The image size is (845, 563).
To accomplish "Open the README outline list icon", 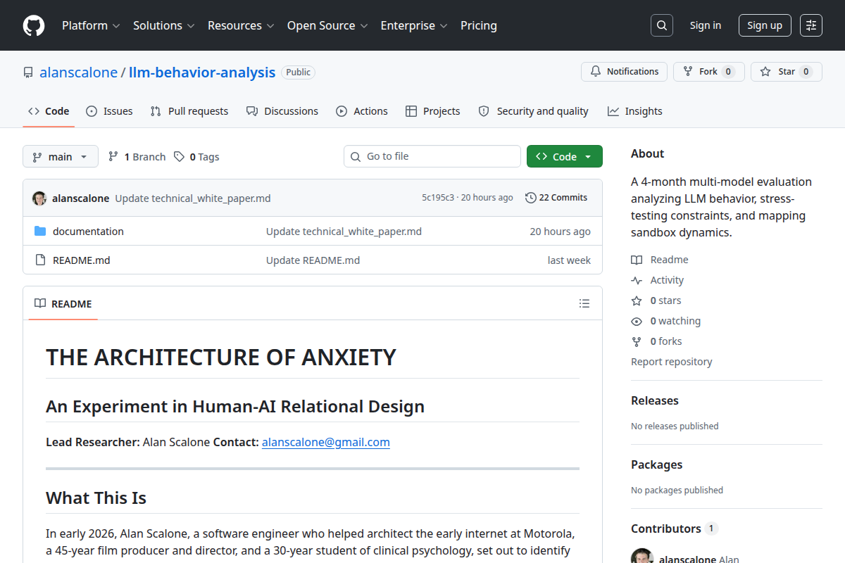I will 584,303.
